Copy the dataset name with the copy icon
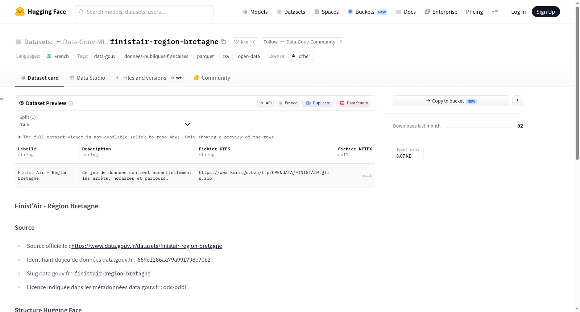580x312 pixels. coord(223,42)
